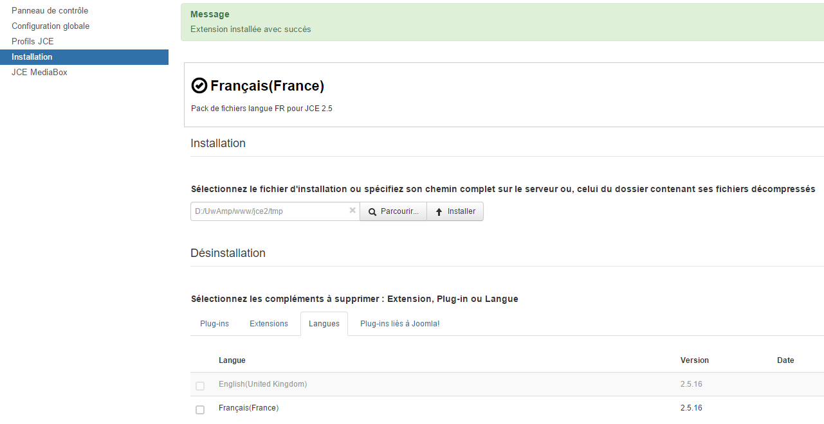The image size is (824, 424).
Task: Click the Parcourir button
Action: [393, 211]
